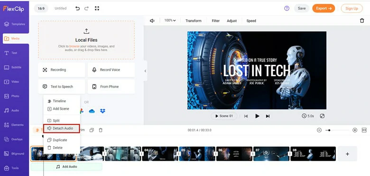Click the undo arrow icon

coord(77,9)
